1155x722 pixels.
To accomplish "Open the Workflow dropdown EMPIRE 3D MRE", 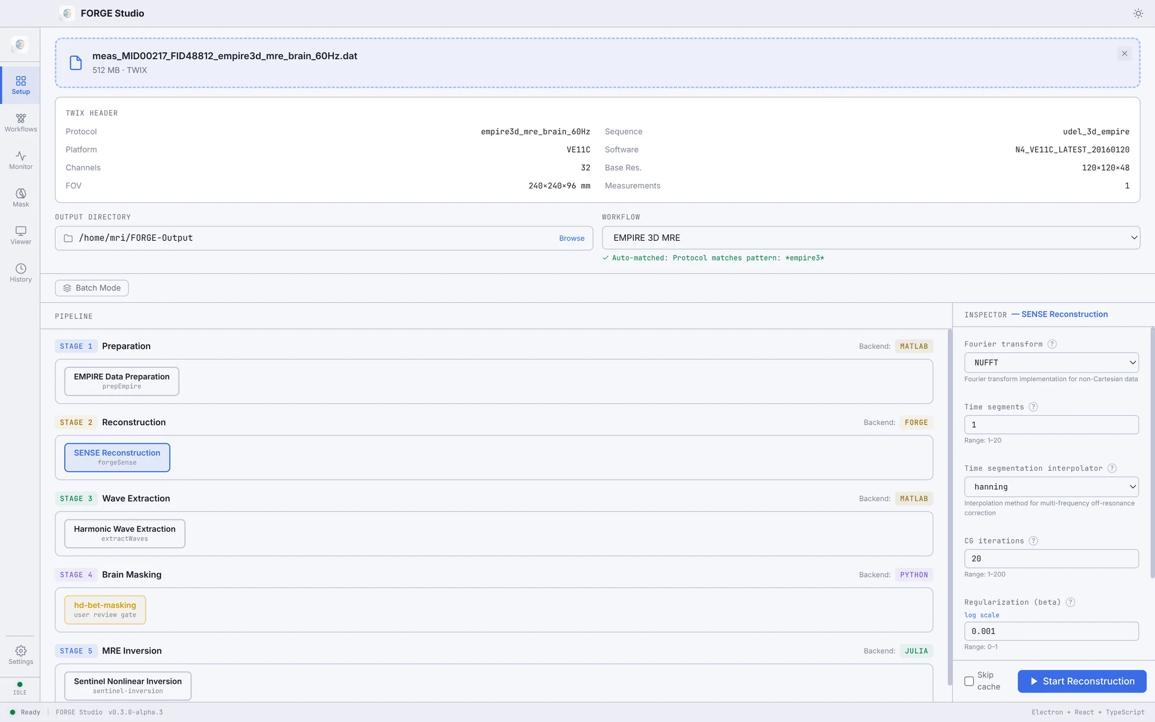I will pos(871,238).
